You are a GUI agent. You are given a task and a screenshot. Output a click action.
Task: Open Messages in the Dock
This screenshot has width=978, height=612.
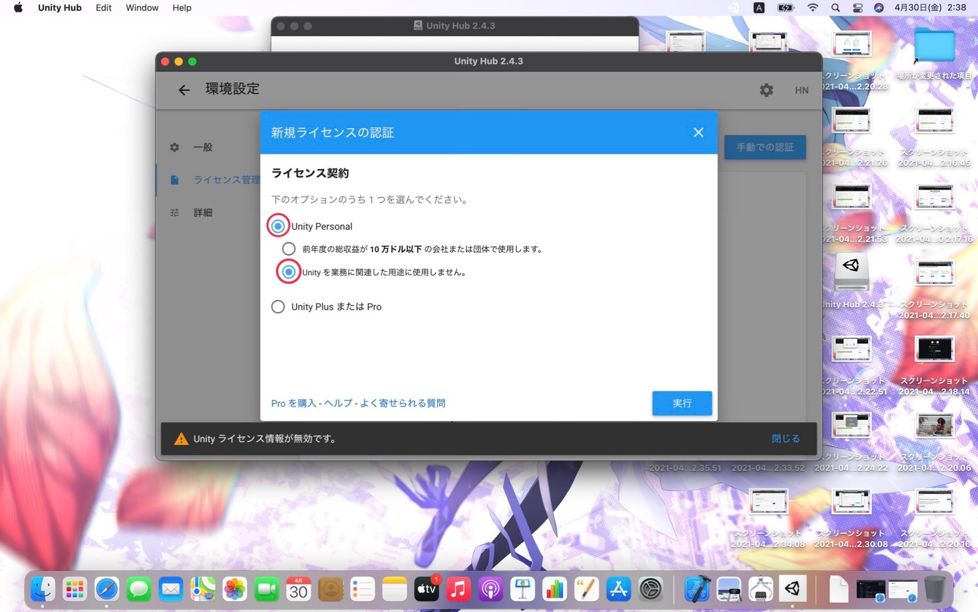139,589
